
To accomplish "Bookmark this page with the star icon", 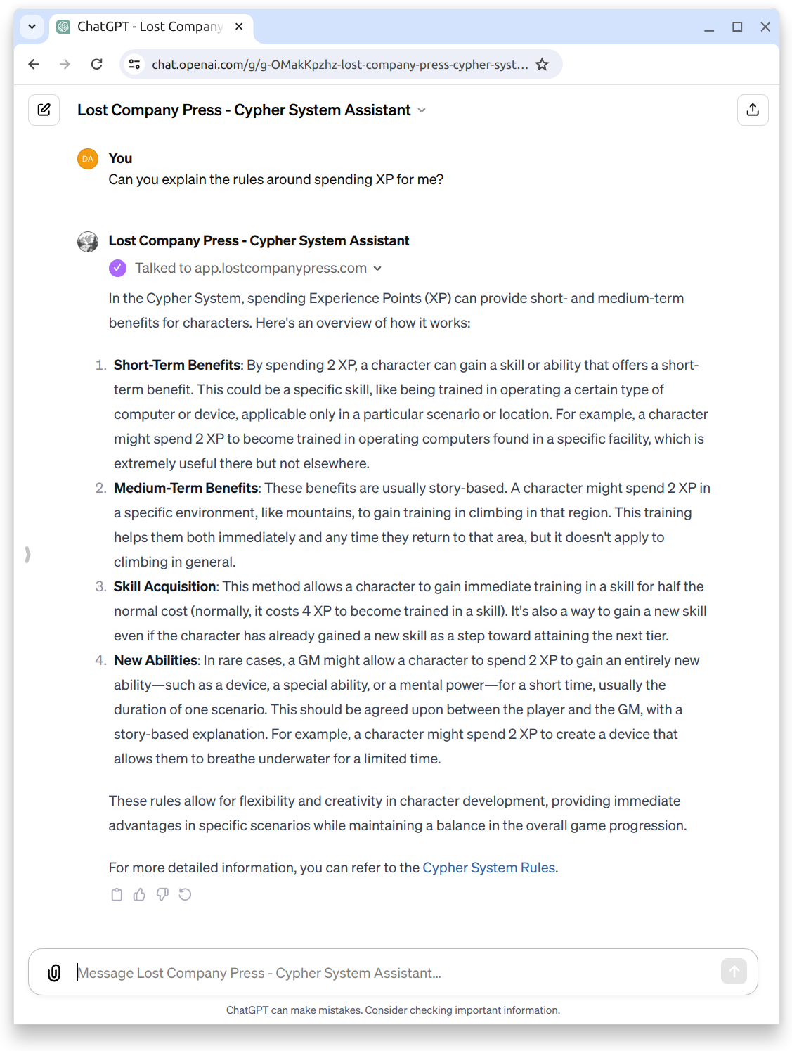I will pos(542,65).
